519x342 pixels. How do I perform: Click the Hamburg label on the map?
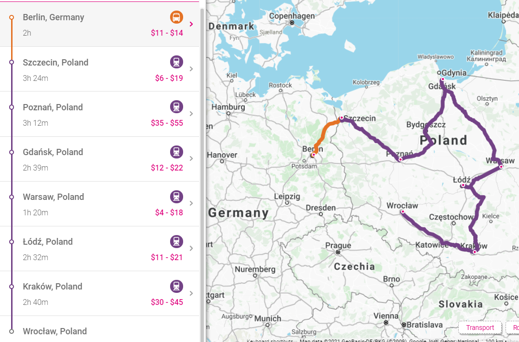(228, 107)
